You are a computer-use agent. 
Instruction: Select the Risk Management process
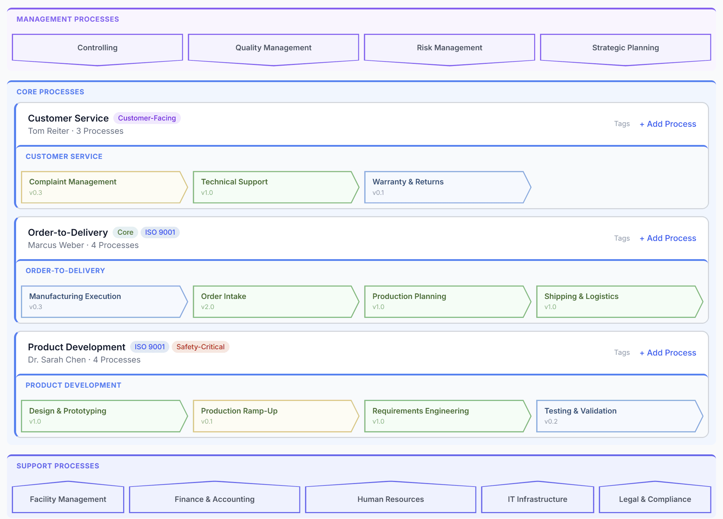449,48
